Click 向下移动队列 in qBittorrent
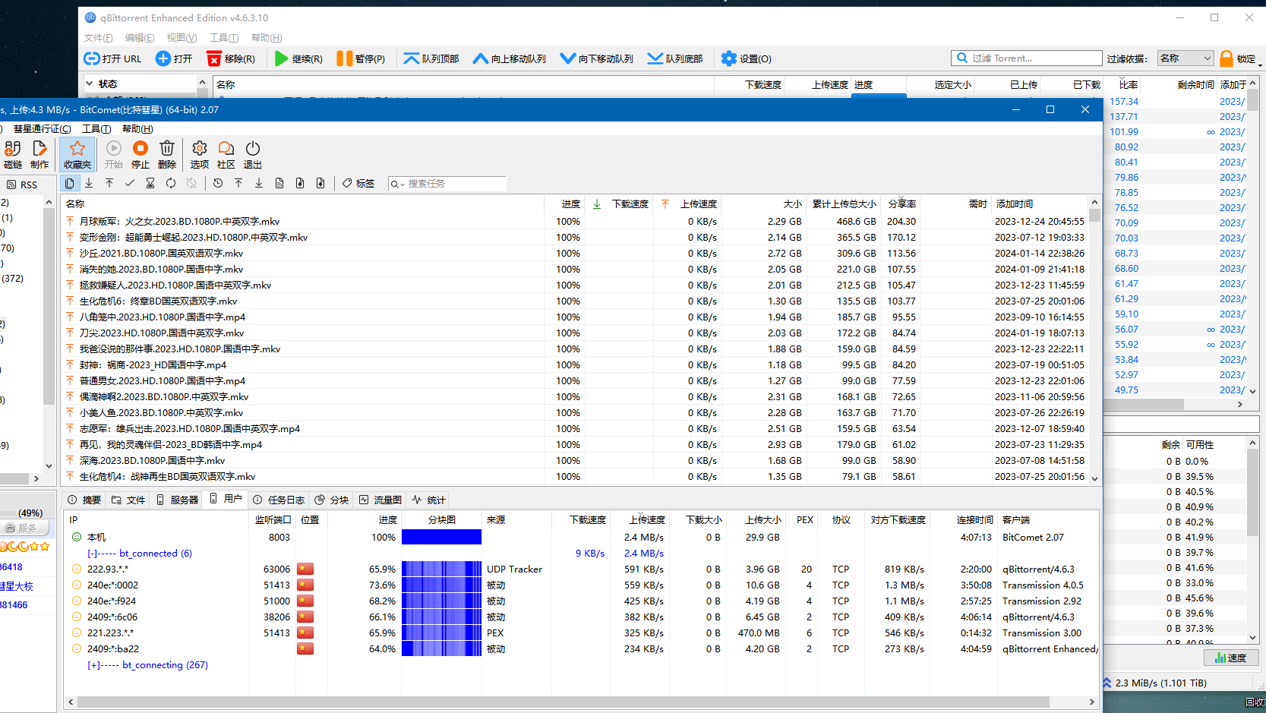Screen dimensions: 1266x713 coord(597,58)
